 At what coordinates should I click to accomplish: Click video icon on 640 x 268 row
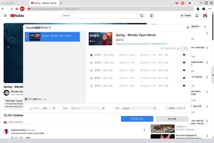[184, 78]
